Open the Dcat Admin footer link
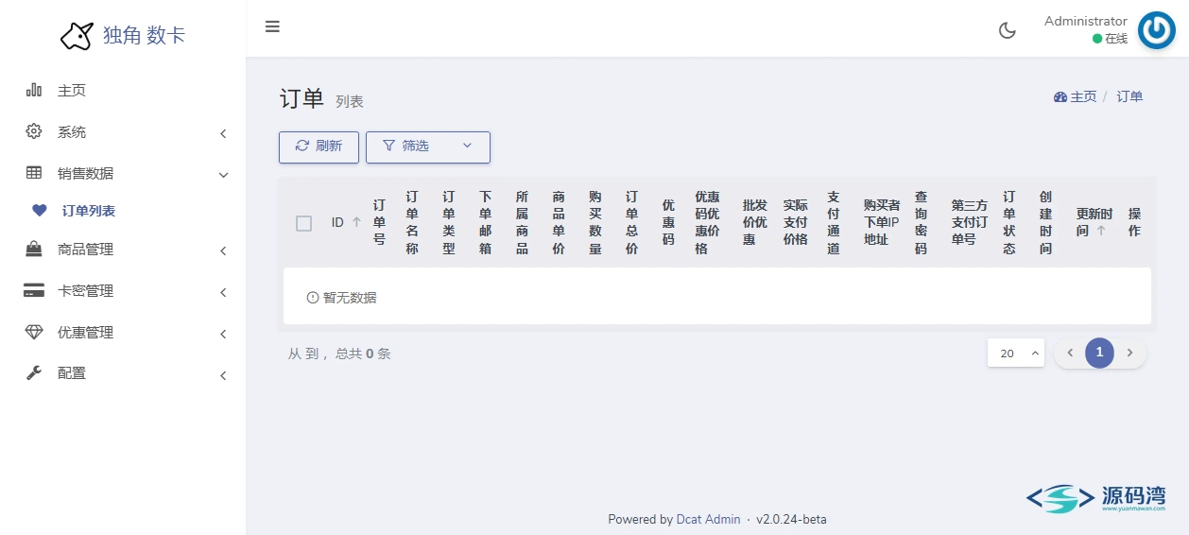The image size is (1189, 535). click(x=708, y=519)
